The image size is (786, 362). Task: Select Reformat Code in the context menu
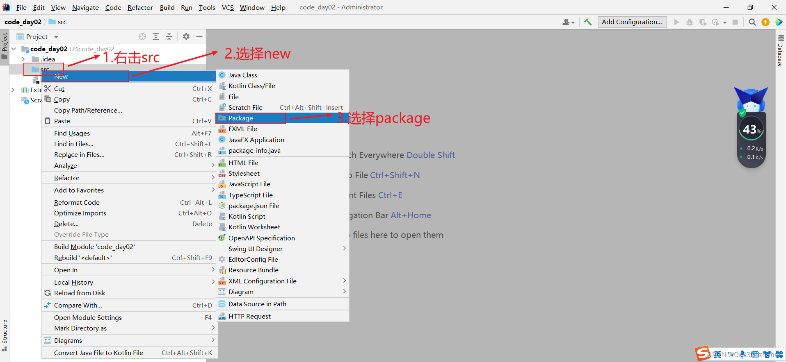[x=129, y=202]
